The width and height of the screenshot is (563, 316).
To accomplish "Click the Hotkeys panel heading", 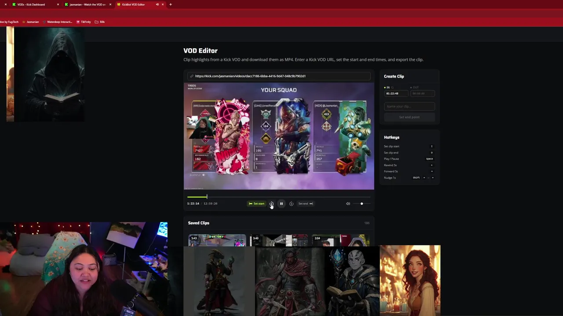I will (391, 137).
